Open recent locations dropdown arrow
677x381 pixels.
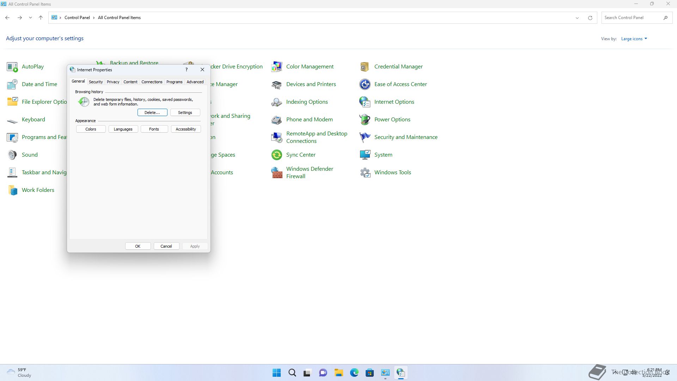point(30,18)
